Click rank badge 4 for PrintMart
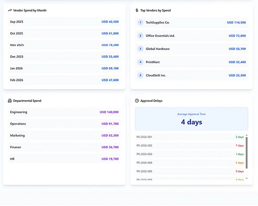258x206 pixels. pyautogui.click(x=140, y=62)
